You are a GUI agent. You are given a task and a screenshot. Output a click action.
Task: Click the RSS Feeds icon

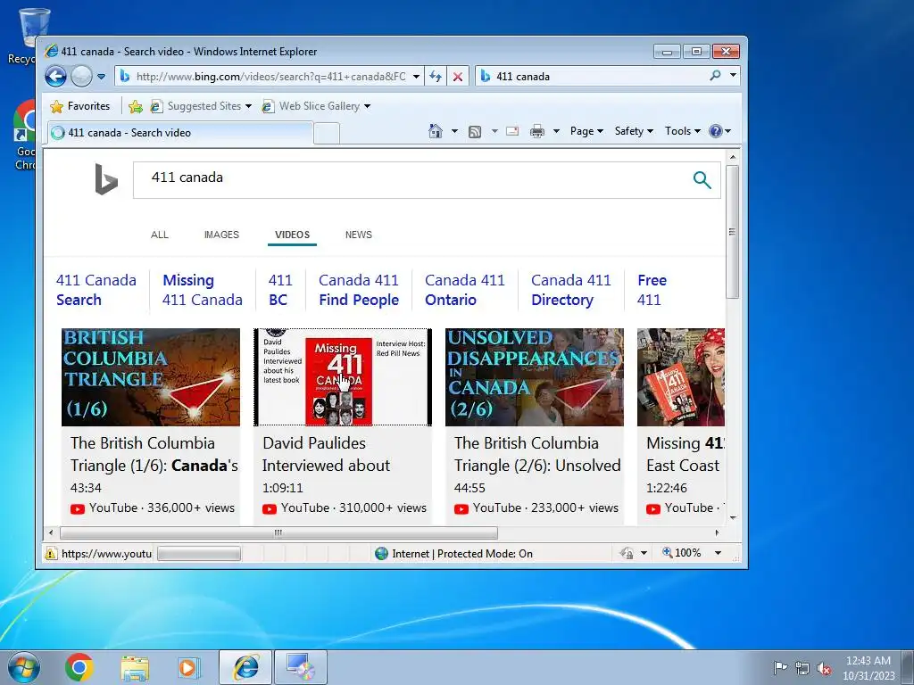475,132
